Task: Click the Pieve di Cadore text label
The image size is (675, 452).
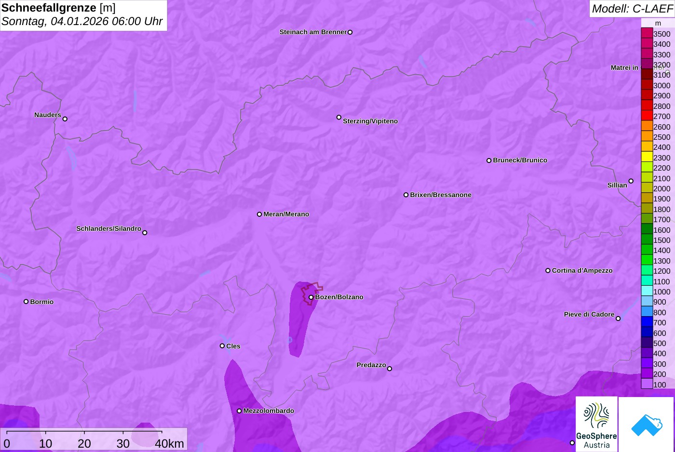Action: [x=589, y=315]
